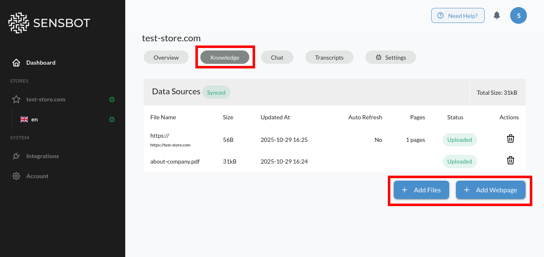Screen dimensions: 544x257
Task: Open the user avatar menu
Action: [x=518, y=15]
